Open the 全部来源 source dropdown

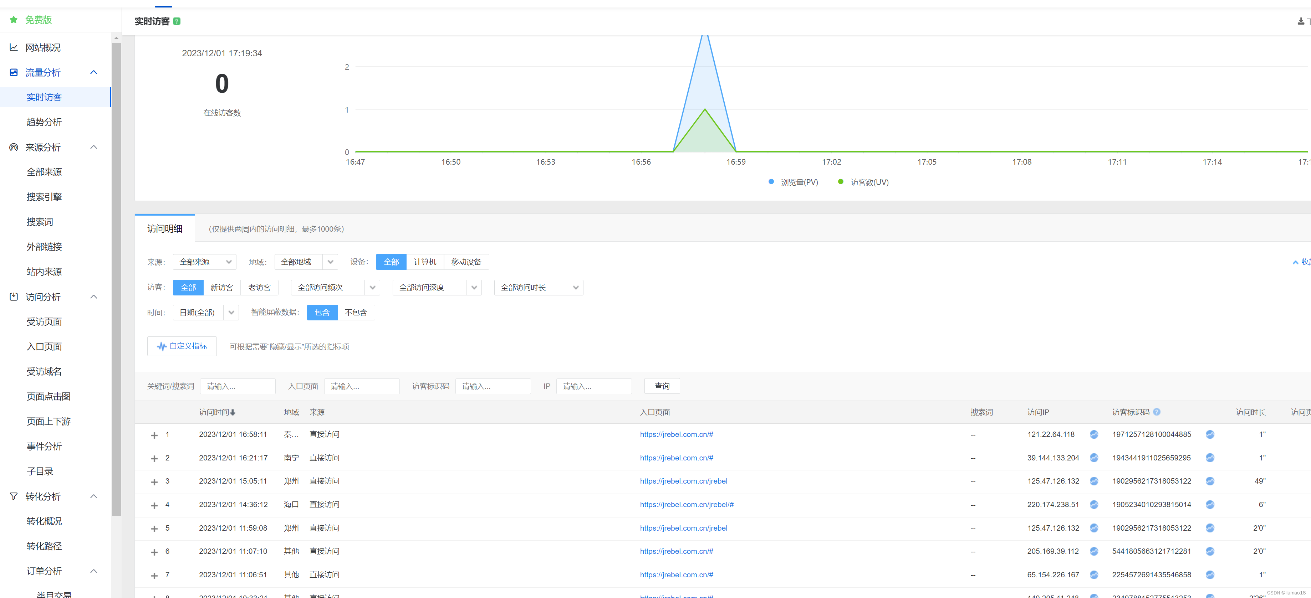(204, 262)
